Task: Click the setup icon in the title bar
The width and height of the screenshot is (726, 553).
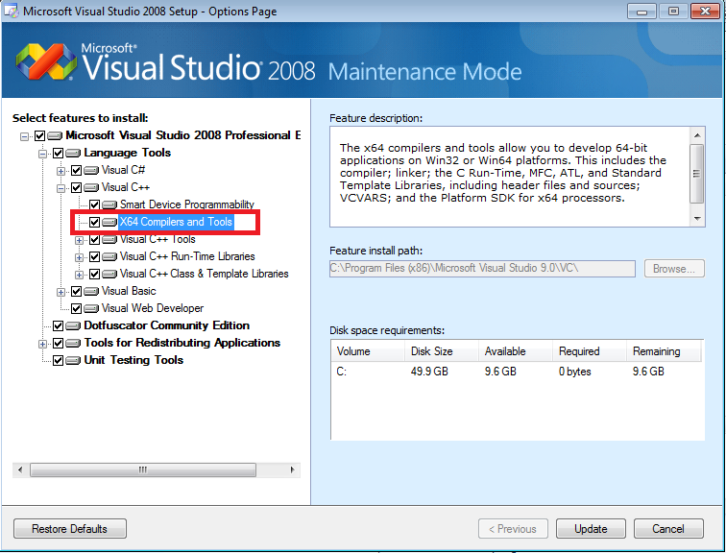Action: 12,11
